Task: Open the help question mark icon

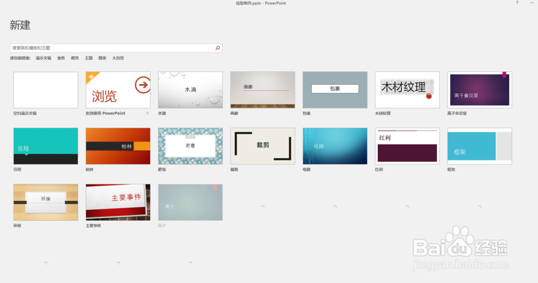Action: pos(517,3)
